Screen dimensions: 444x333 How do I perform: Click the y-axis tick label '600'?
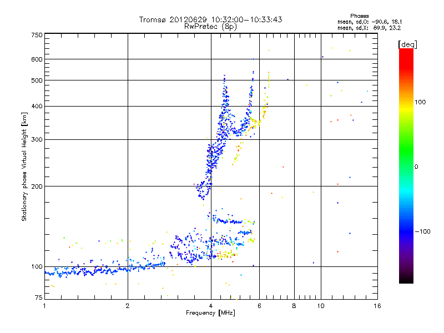tap(37, 59)
